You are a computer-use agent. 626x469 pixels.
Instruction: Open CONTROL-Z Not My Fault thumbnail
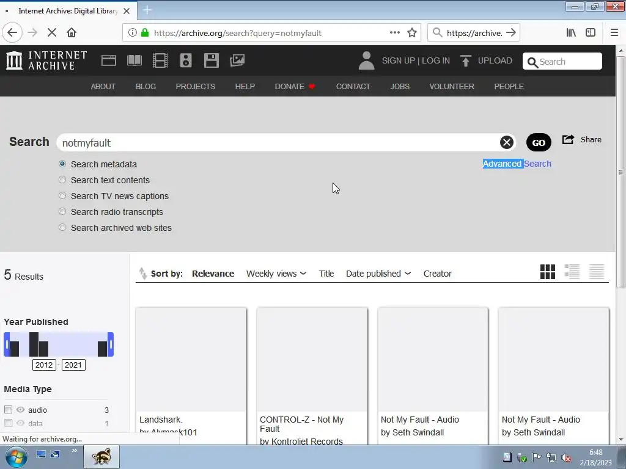coord(312,359)
